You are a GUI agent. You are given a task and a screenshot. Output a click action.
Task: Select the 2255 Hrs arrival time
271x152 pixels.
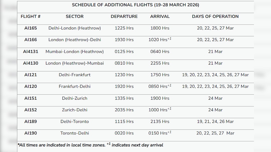(x=160, y=63)
